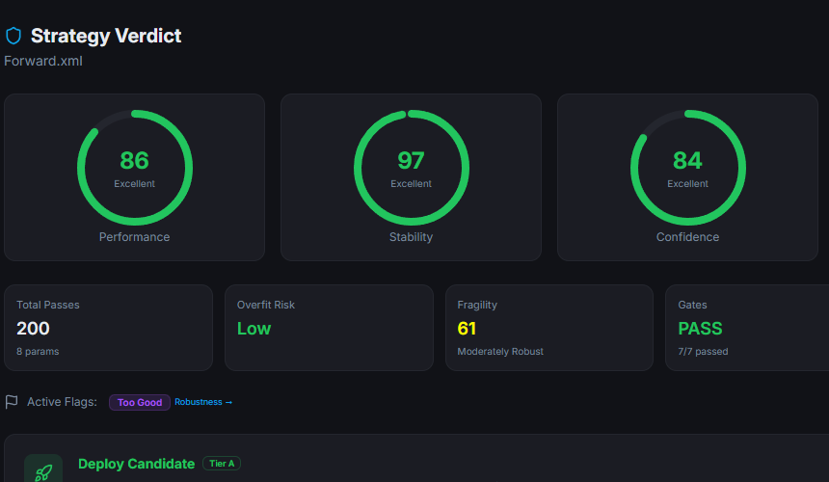The height and width of the screenshot is (482, 829).
Task: Click the Low overfit risk value
Action: (x=254, y=328)
